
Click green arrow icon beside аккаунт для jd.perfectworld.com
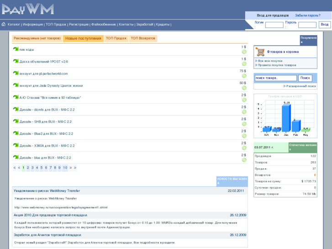pos(16,73)
